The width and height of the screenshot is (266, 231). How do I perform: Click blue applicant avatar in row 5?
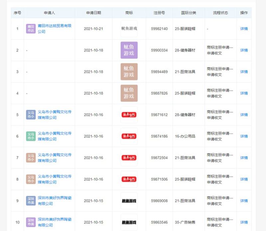31,115
